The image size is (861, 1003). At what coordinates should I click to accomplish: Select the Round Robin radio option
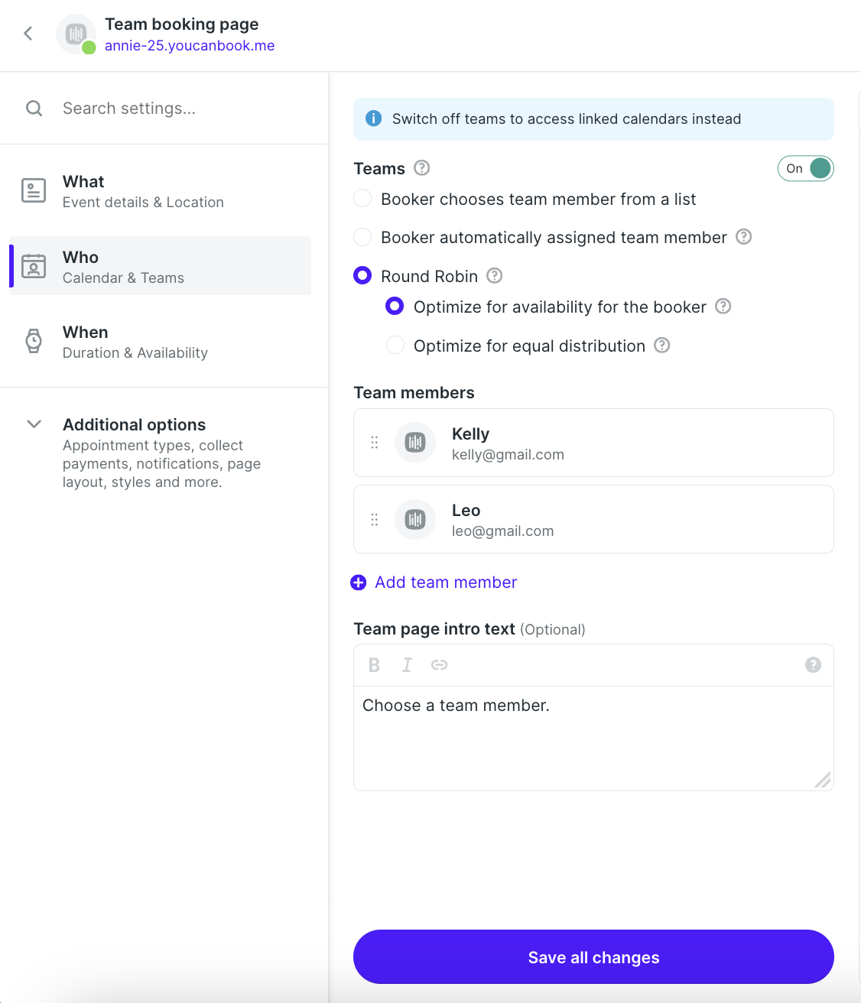pyautogui.click(x=363, y=275)
